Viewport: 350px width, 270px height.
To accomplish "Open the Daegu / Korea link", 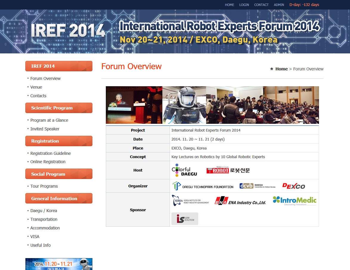I will pyautogui.click(x=44, y=211).
